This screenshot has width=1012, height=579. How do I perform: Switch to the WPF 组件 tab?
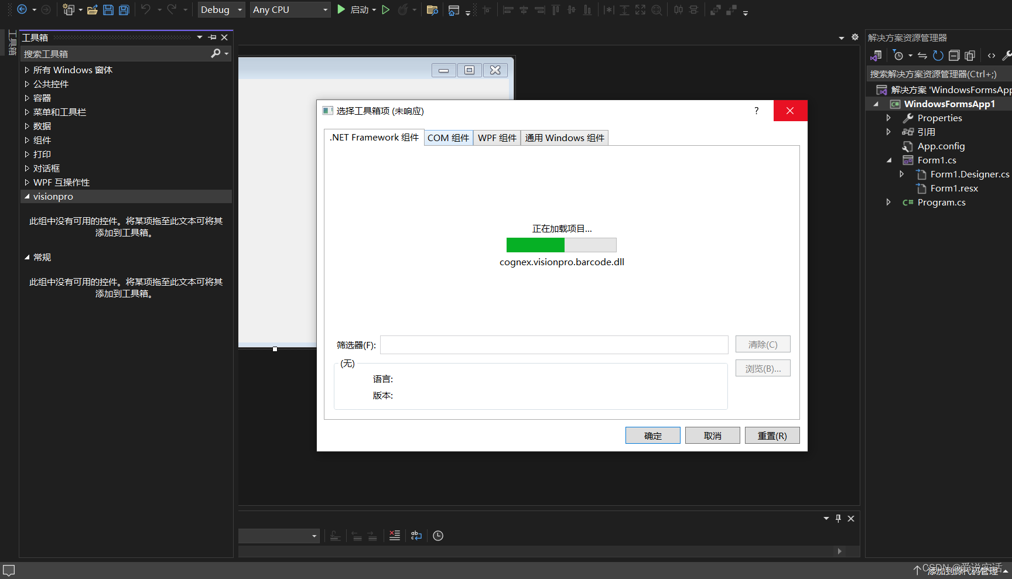[x=497, y=138]
